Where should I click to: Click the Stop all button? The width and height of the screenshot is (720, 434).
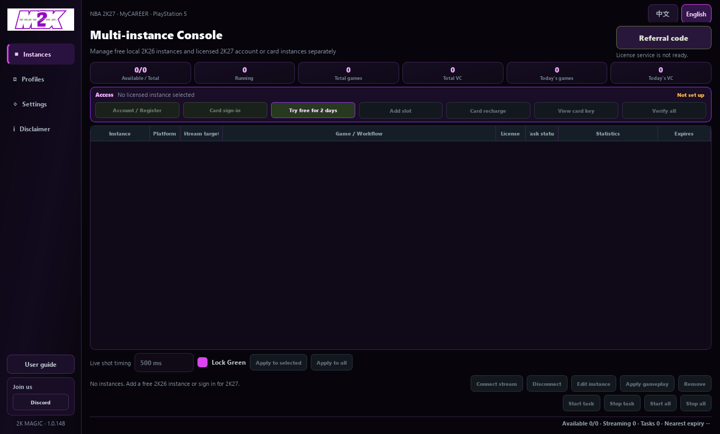696,403
